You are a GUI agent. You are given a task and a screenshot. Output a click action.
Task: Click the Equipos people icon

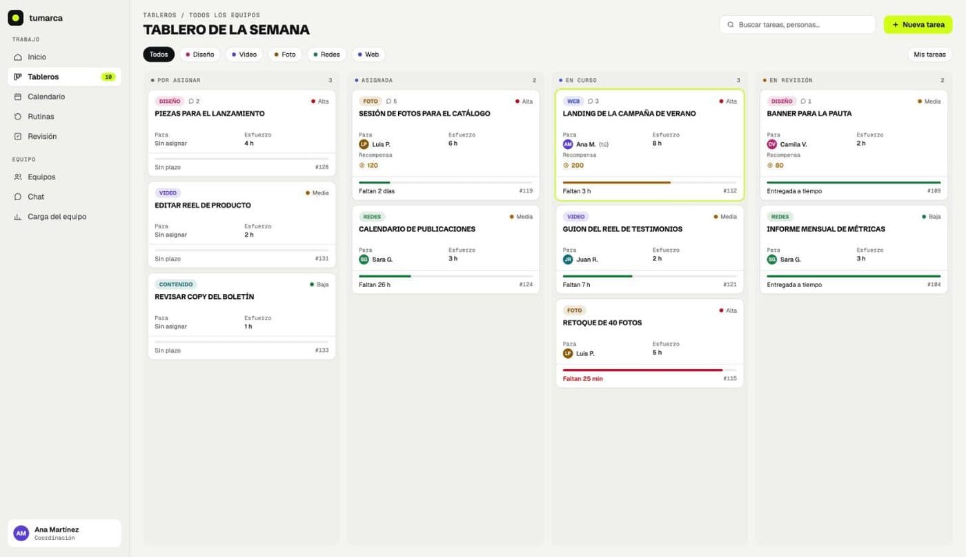click(18, 177)
